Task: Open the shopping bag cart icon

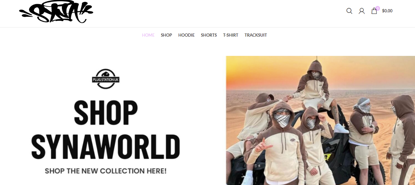Action: [x=374, y=11]
